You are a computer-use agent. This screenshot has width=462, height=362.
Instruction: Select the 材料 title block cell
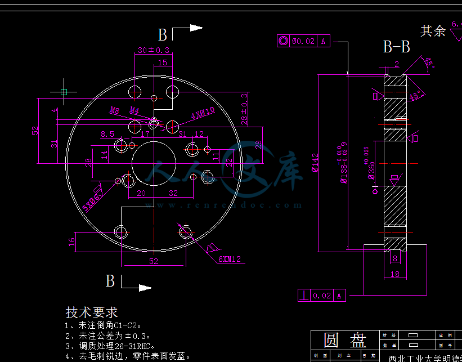(388, 335)
